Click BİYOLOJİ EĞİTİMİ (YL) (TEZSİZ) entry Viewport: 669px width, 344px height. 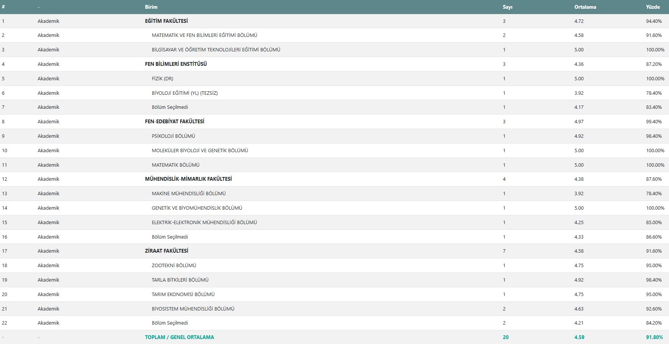click(185, 93)
